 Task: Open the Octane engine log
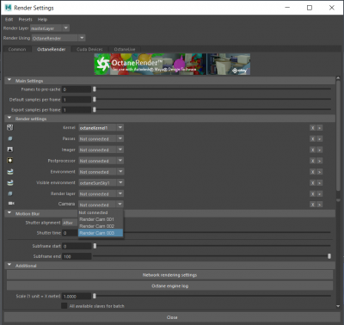click(169, 285)
